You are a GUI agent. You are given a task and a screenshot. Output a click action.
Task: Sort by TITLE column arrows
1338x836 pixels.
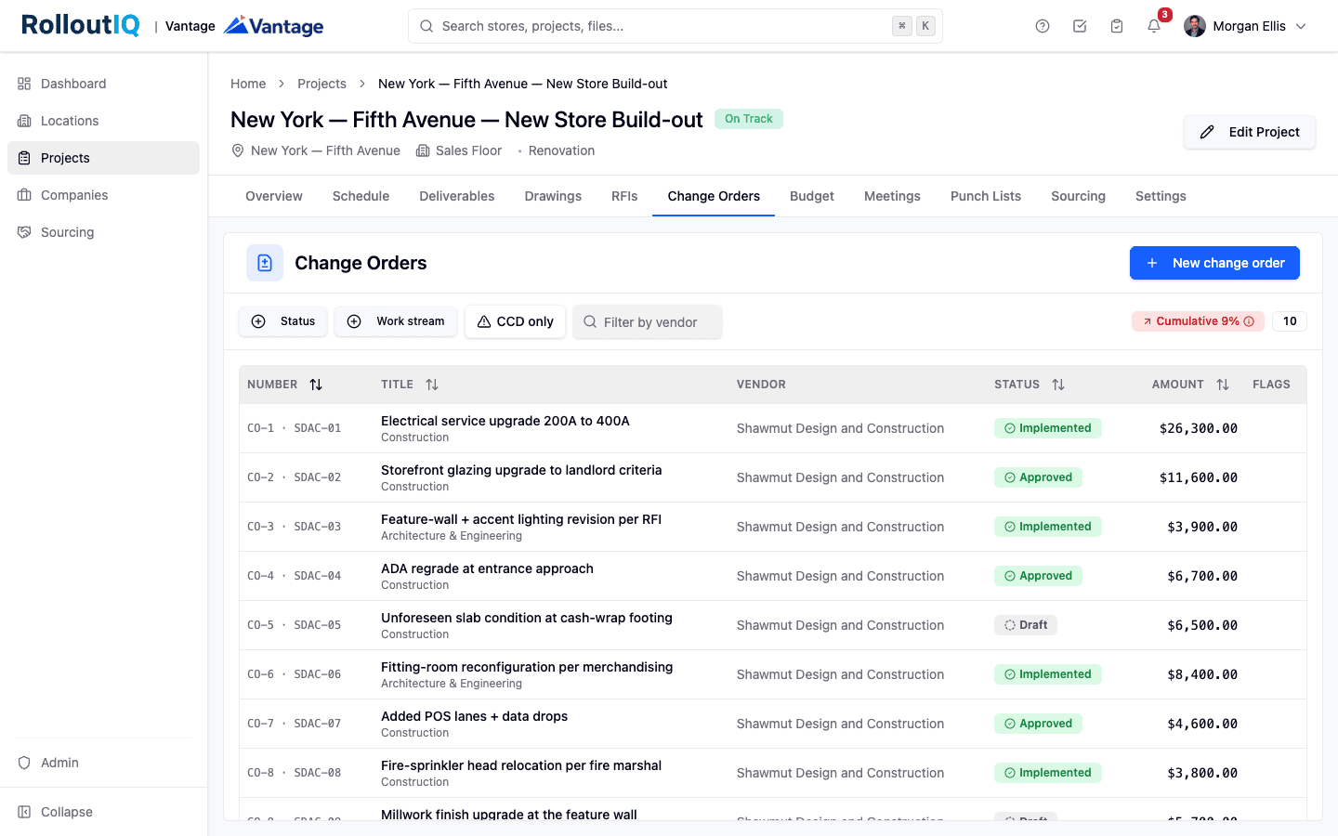coord(432,385)
